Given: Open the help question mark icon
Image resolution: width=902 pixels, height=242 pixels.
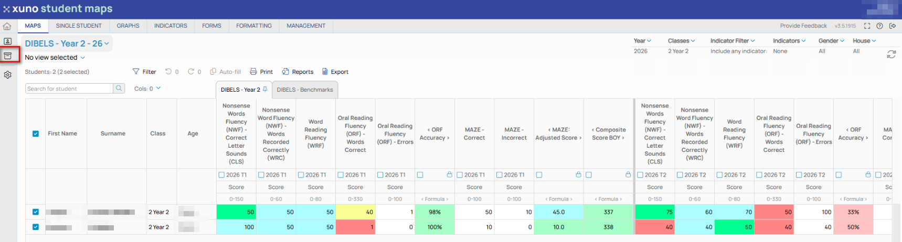Looking at the screenshot, I should (x=880, y=26).
